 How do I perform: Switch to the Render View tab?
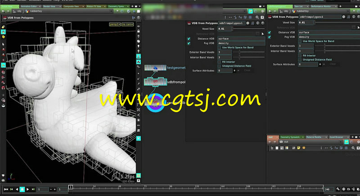point(52,6)
